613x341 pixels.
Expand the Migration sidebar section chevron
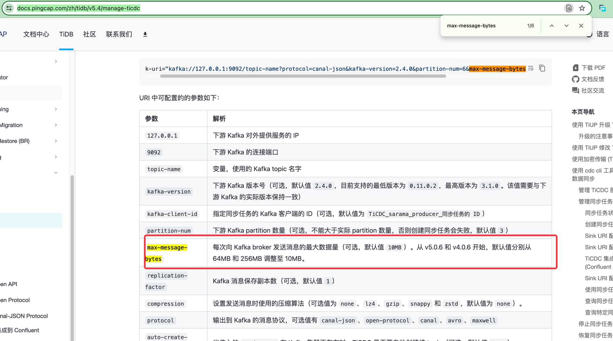click(x=56, y=125)
